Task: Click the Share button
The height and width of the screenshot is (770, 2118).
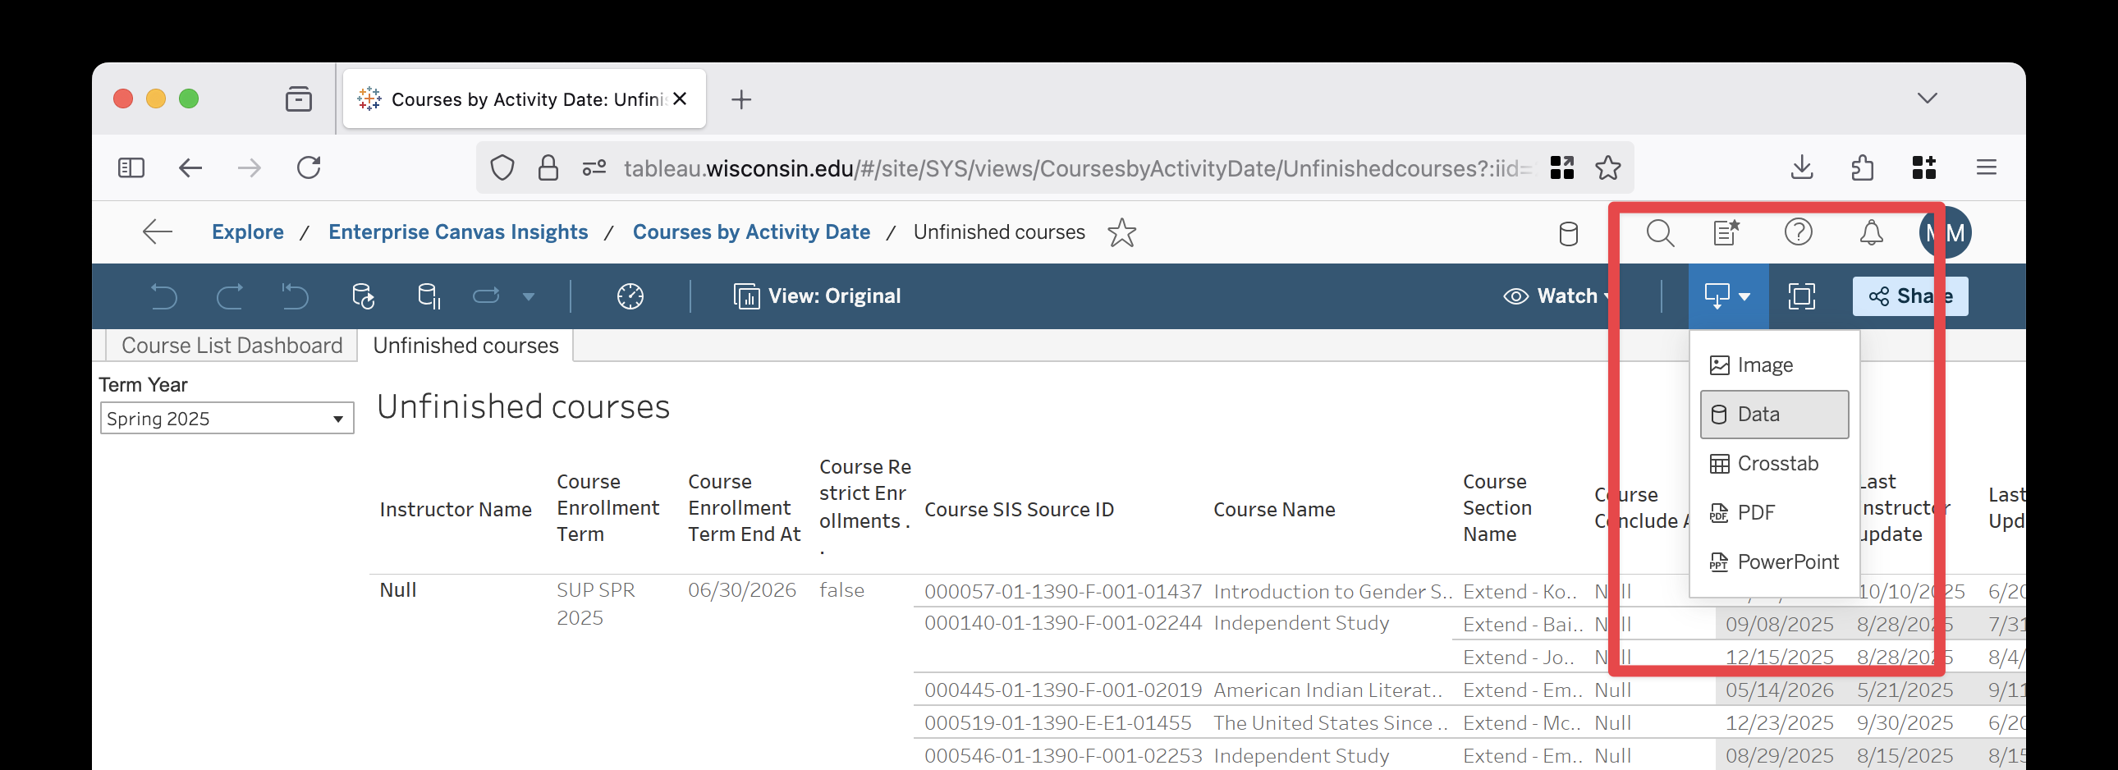Action: point(1909,296)
